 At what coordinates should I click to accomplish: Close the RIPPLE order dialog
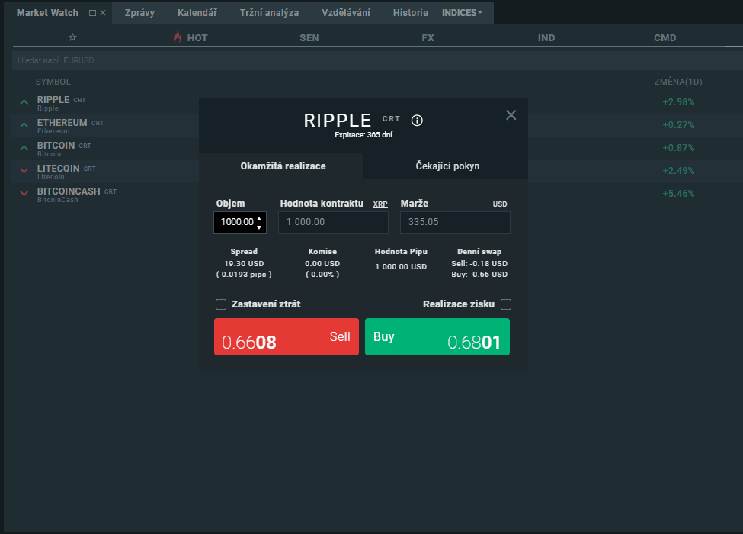(x=511, y=115)
